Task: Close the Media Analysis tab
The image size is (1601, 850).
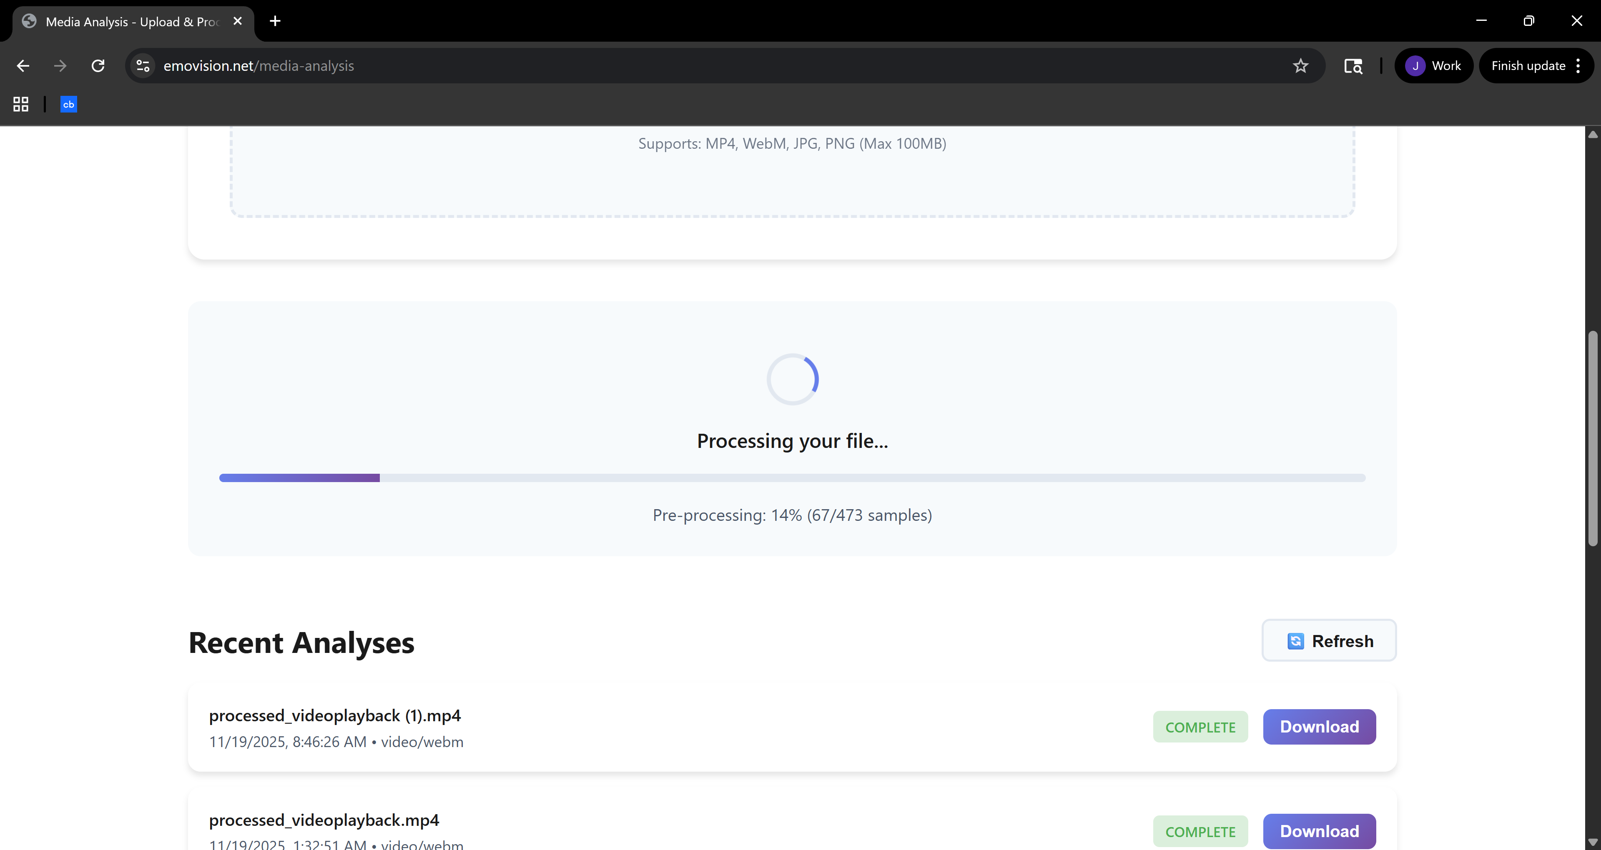Action: click(237, 21)
